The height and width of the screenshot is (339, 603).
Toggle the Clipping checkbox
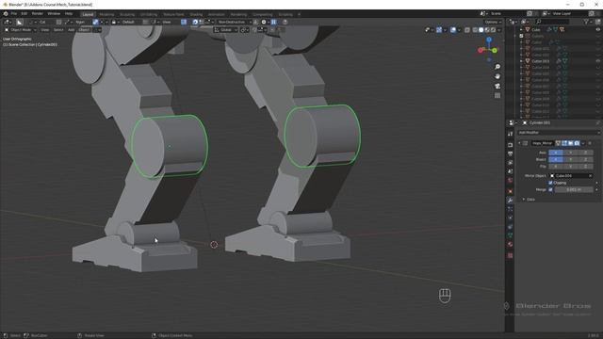[x=550, y=183]
